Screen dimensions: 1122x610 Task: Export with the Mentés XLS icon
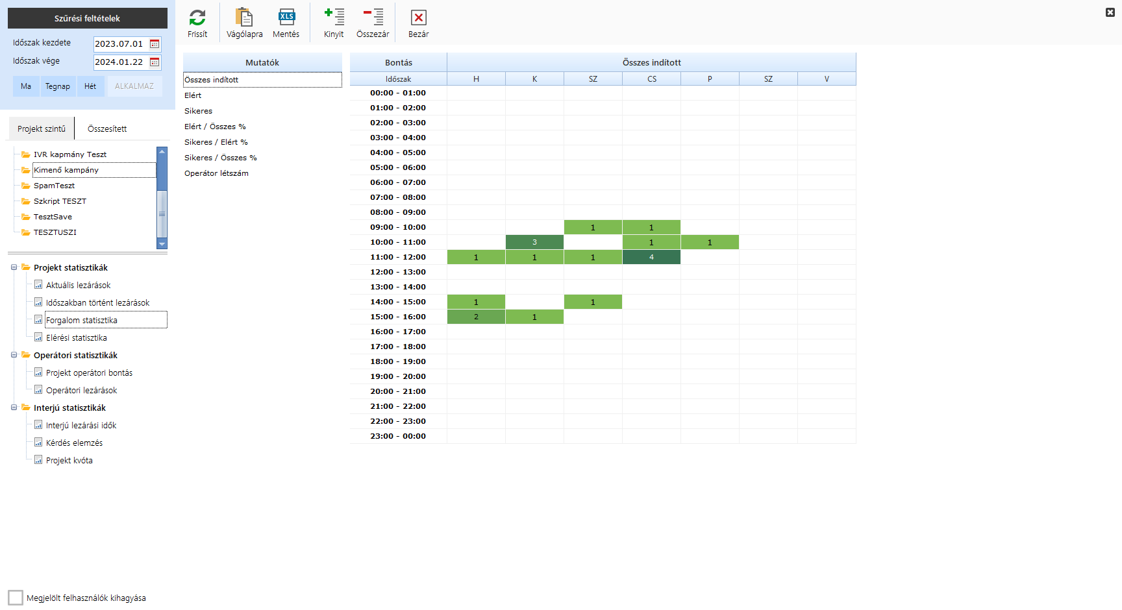coord(286,18)
